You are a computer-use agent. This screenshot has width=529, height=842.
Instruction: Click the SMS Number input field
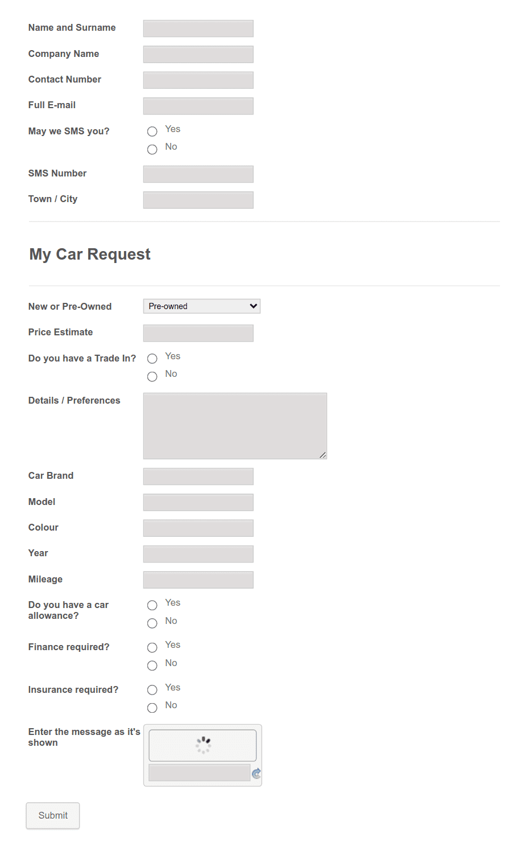198,174
